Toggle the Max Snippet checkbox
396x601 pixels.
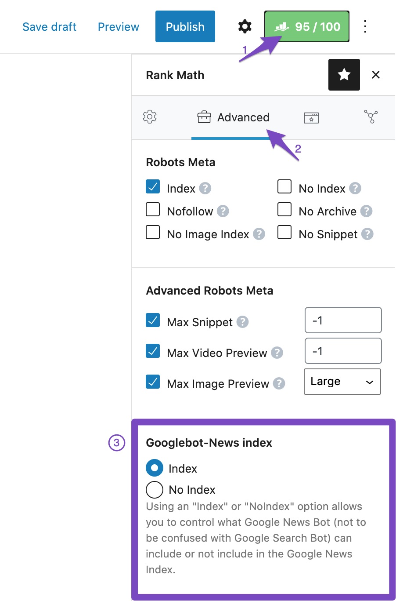click(153, 321)
